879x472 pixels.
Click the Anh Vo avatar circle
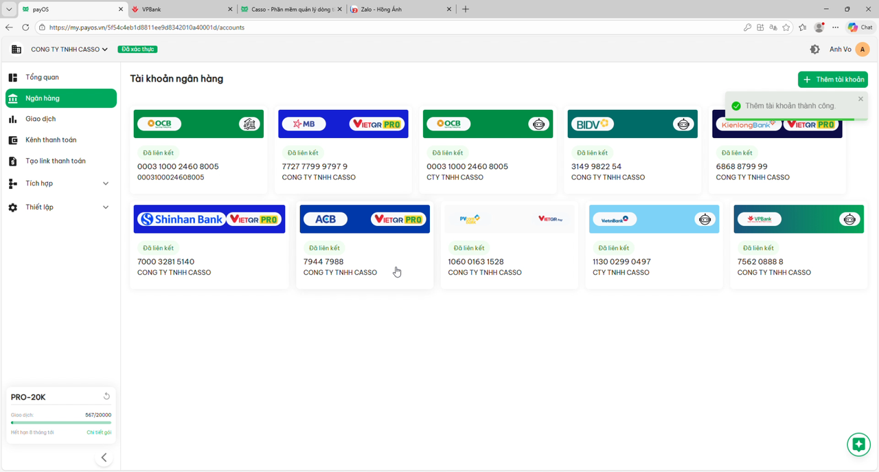coord(865,49)
